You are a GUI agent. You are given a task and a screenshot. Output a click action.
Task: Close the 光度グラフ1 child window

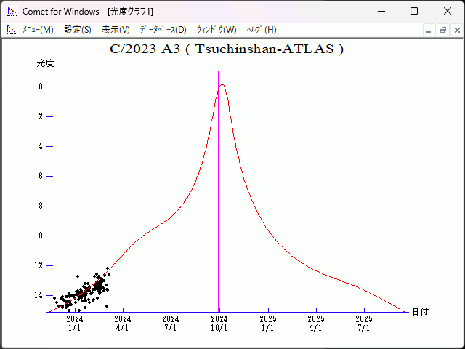tap(457, 31)
